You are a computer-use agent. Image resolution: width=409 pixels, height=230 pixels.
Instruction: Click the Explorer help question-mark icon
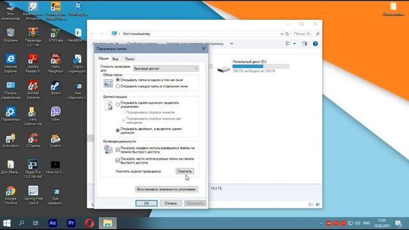(315, 44)
